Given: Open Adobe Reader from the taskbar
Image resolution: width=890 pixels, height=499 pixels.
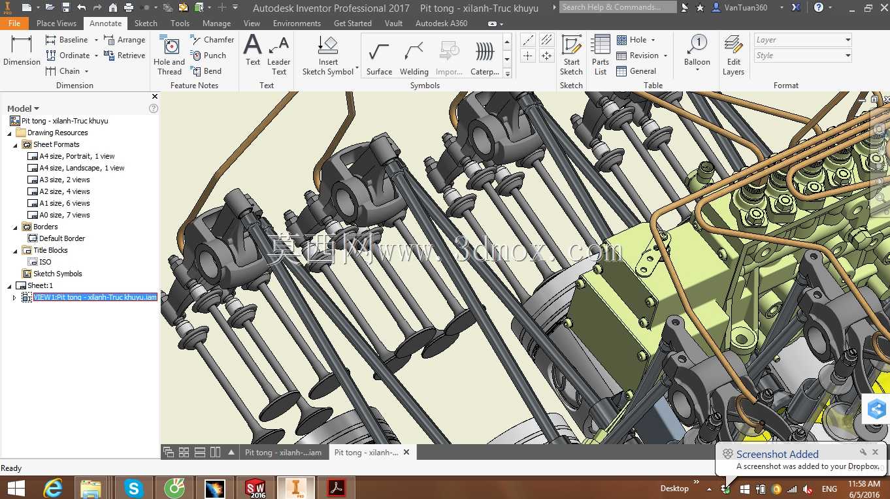Looking at the screenshot, I should pos(337,488).
